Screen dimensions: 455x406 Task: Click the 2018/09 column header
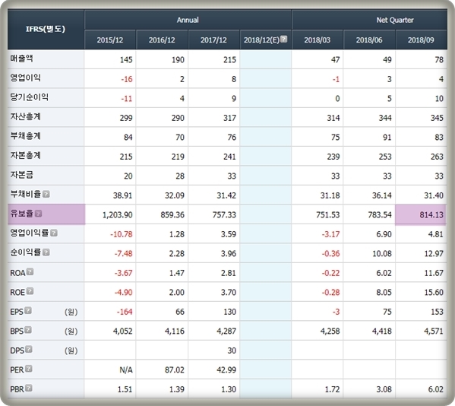(421, 40)
